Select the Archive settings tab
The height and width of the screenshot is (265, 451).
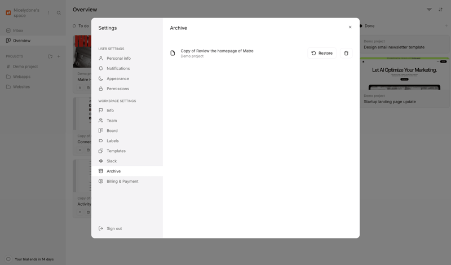point(127,171)
